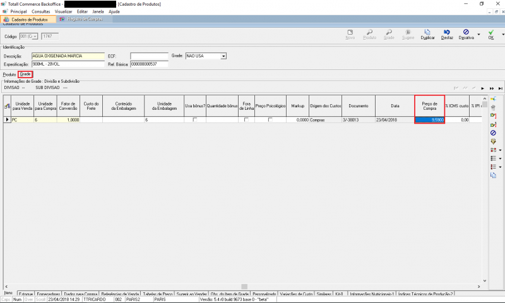Enable the Preço Psicológico checkbox
This screenshot has height=303, width=505.
coord(270,119)
